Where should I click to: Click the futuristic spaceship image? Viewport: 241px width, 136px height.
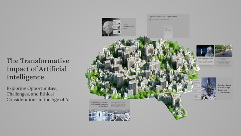click(x=208, y=89)
